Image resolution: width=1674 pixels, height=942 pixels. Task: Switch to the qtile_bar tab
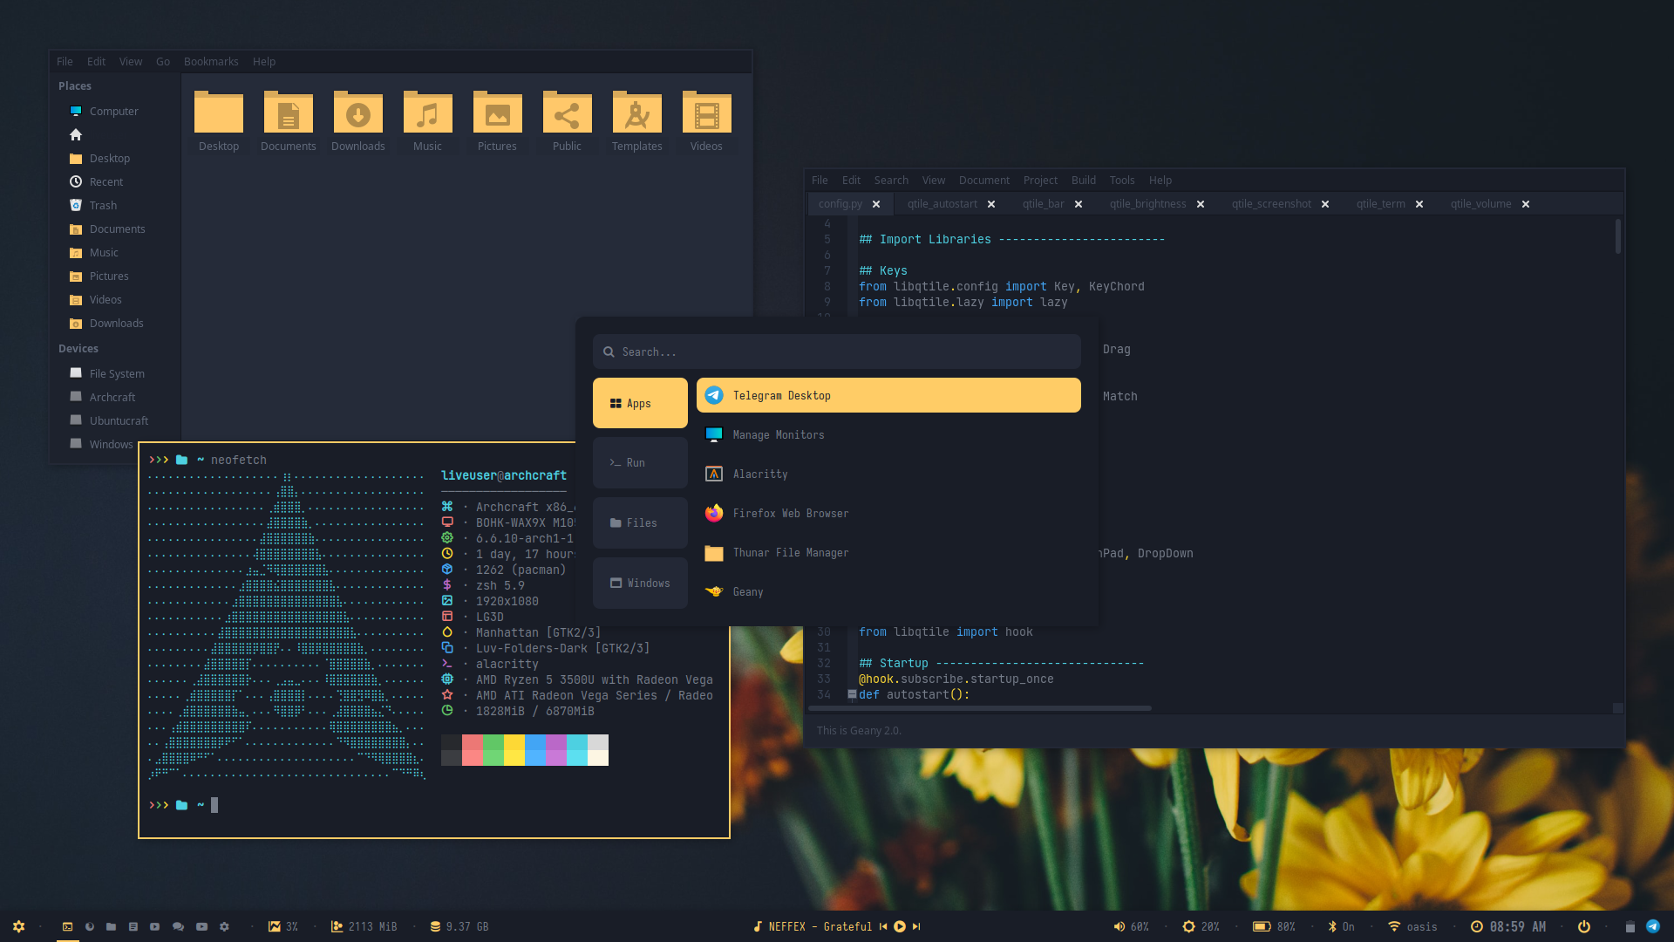coord(1043,203)
